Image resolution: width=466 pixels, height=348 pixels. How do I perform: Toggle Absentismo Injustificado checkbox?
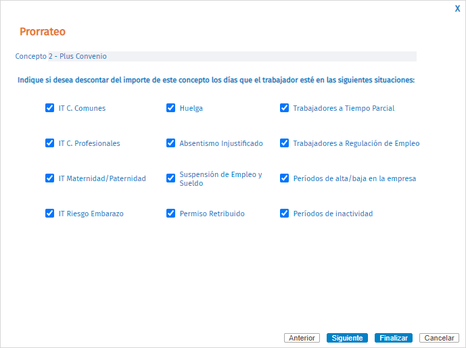170,143
